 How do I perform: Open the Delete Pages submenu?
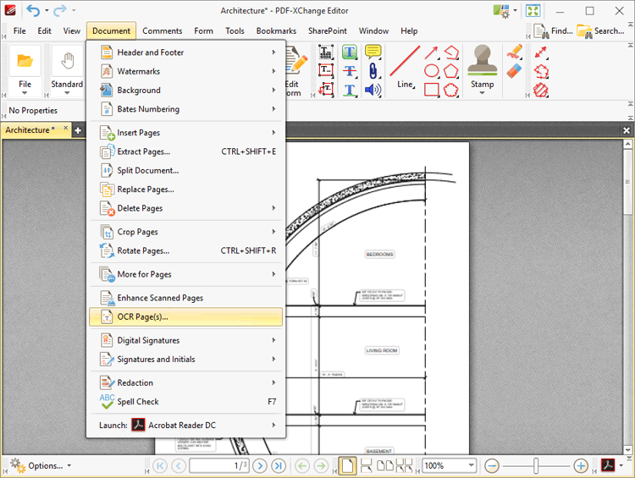pyautogui.click(x=186, y=208)
